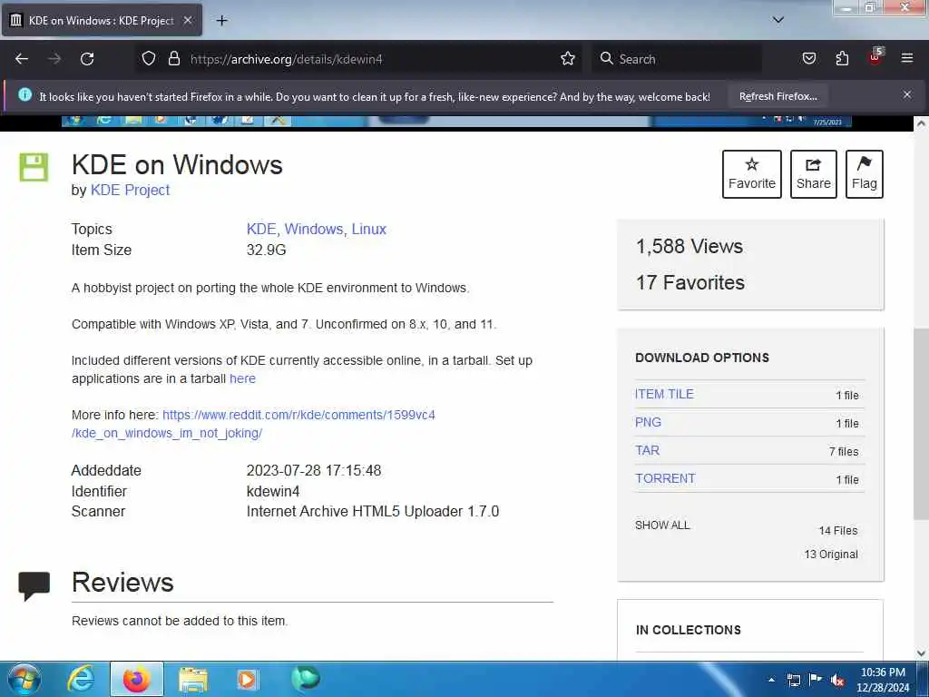Close the 'KDE on Windows' tab

coord(187,20)
